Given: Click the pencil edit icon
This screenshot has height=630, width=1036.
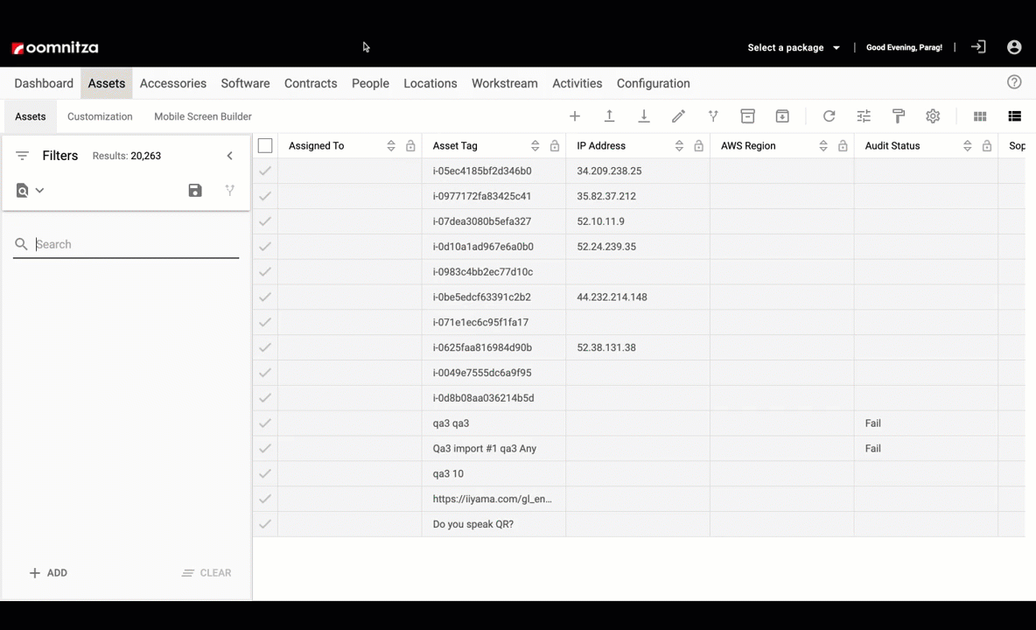Looking at the screenshot, I should click(x=678, y=116).
